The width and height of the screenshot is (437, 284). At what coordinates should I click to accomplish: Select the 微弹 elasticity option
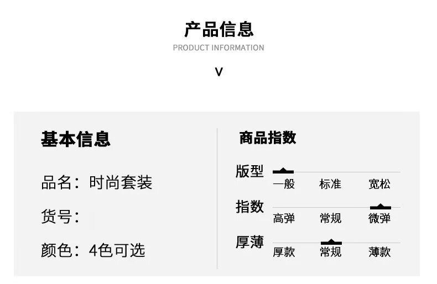pos(379,218)
